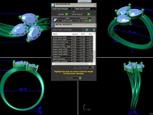Click the DWT column header

84,34
